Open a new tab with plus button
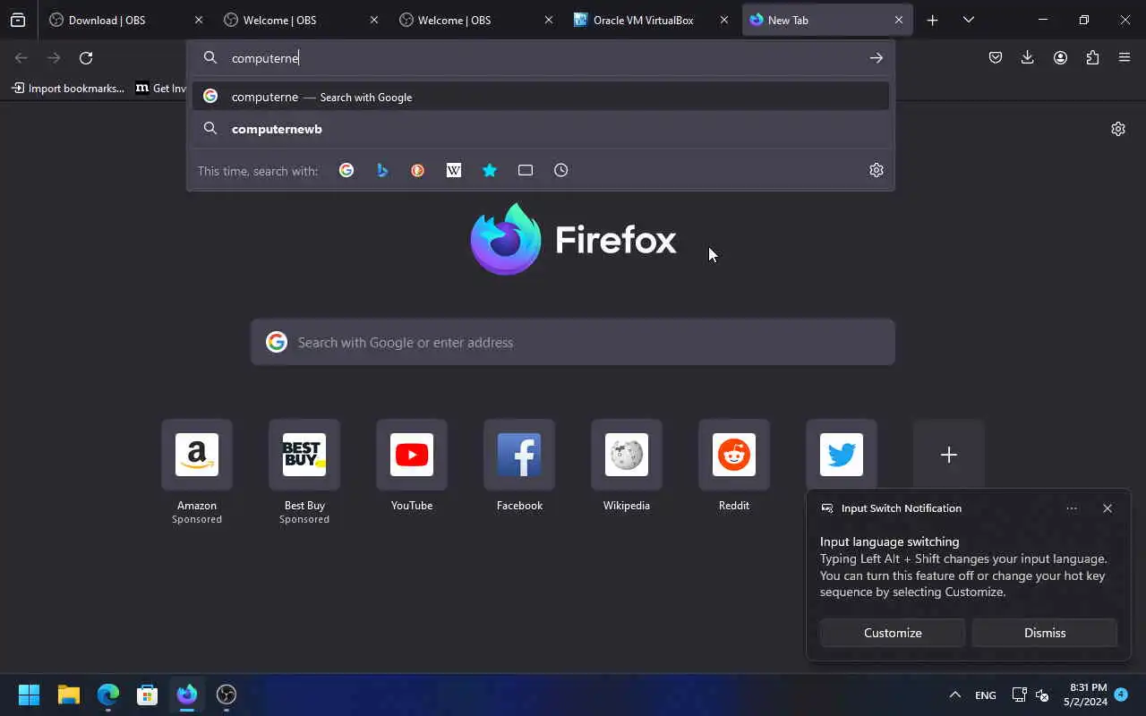Image resolution: width=1146 pixels, height=716 pixels. pos(932,20)
